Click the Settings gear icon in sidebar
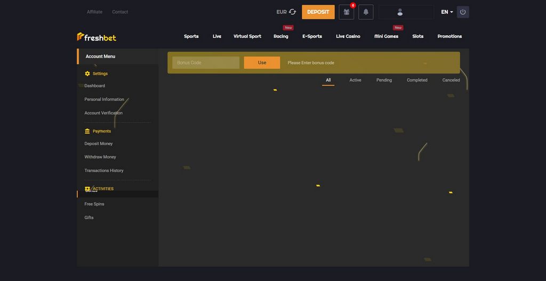 (x=87, y=73)
